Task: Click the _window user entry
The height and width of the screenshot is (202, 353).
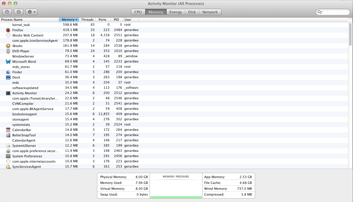Action: pos(131,56)
